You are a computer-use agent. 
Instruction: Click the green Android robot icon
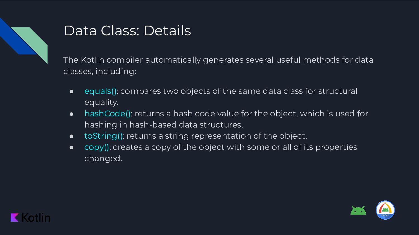(358, 210)
